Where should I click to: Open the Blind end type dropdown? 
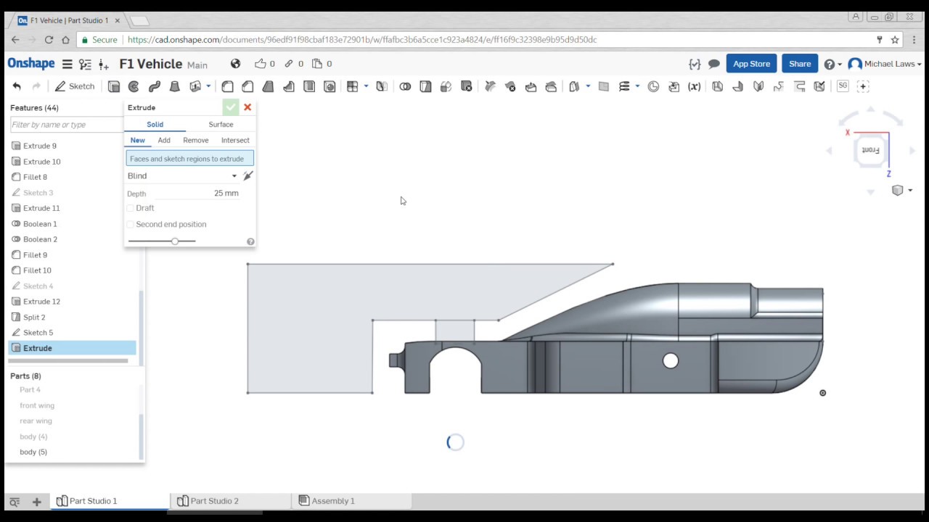click(182, 175)
